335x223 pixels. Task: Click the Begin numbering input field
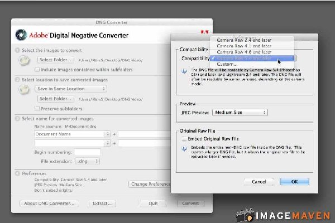(x=88, y=152)
